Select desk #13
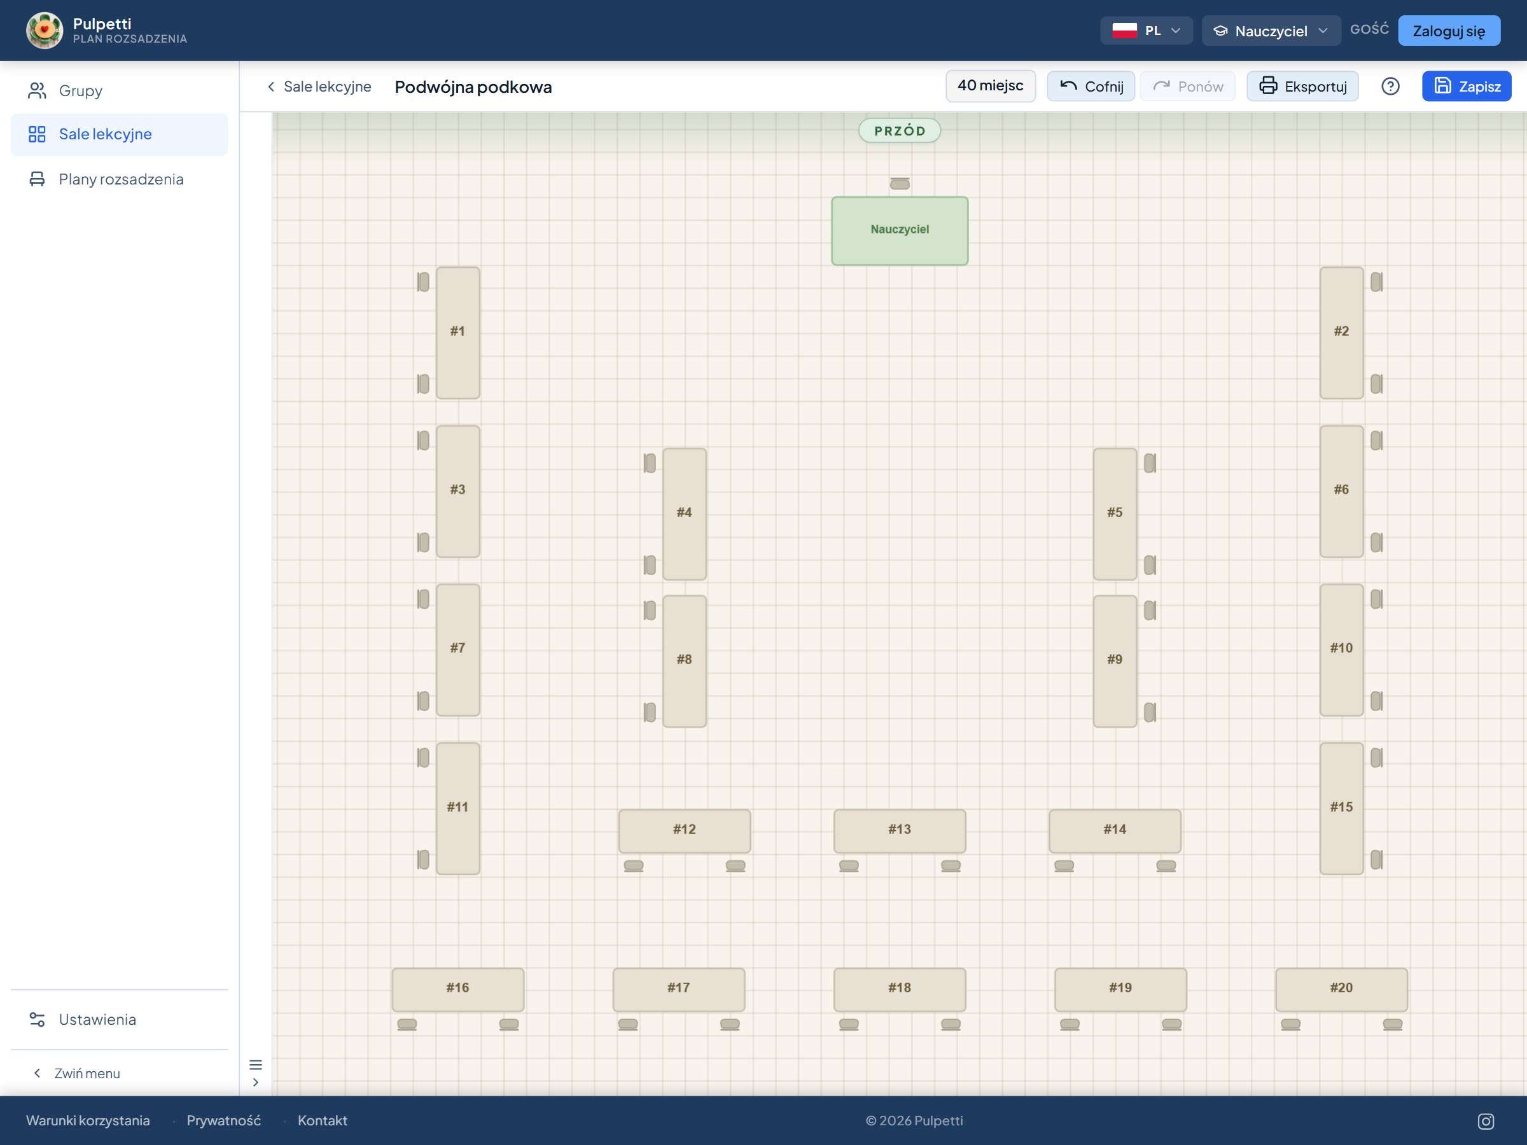 [x=900, y=831]
